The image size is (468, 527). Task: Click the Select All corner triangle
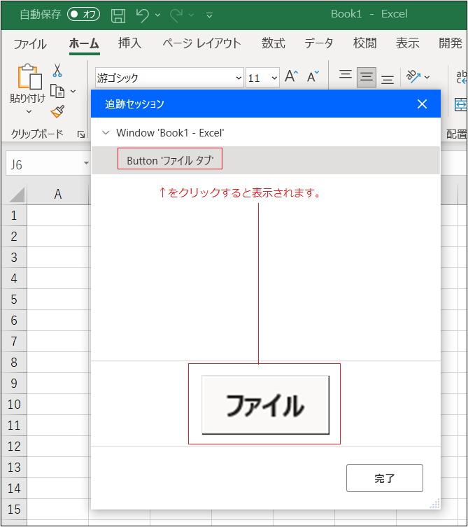tap(17, 195)
